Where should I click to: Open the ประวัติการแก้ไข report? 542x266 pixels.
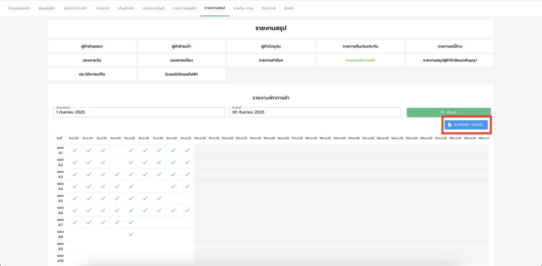[x=92, y=74]
